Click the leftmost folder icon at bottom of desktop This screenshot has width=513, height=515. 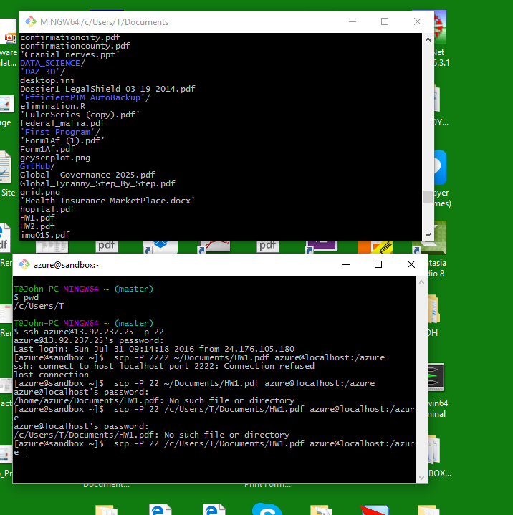click(x=107, y=509)
